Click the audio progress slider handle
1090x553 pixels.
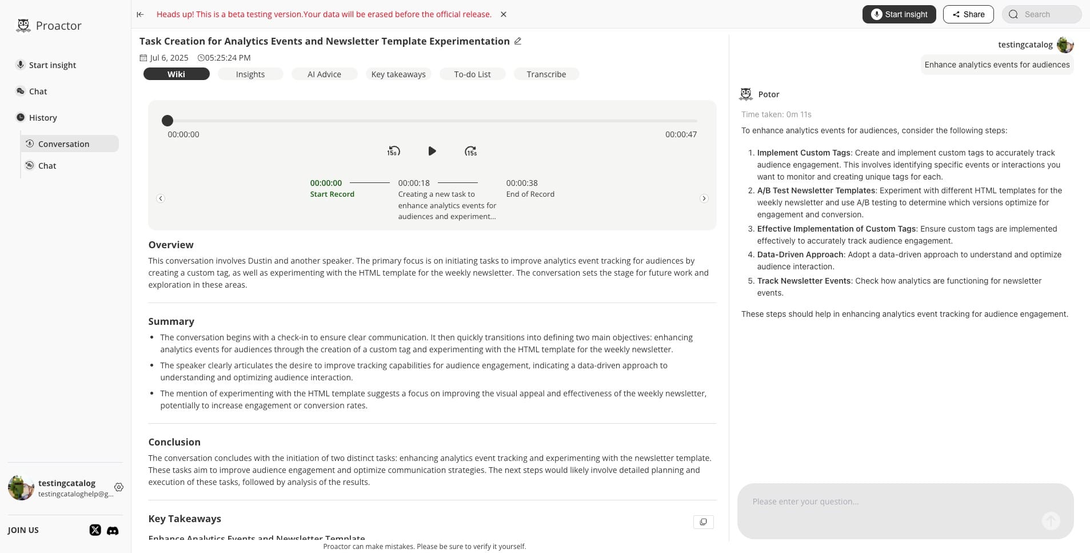pos(167,121)
